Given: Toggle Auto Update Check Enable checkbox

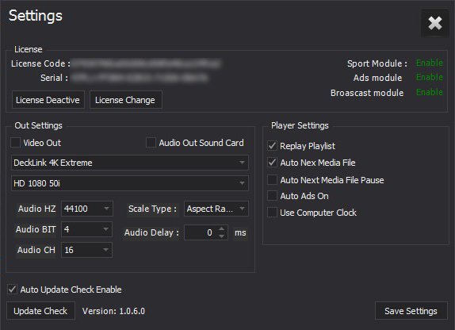Looking at the screenshot, I should click(x=12, y=290).
